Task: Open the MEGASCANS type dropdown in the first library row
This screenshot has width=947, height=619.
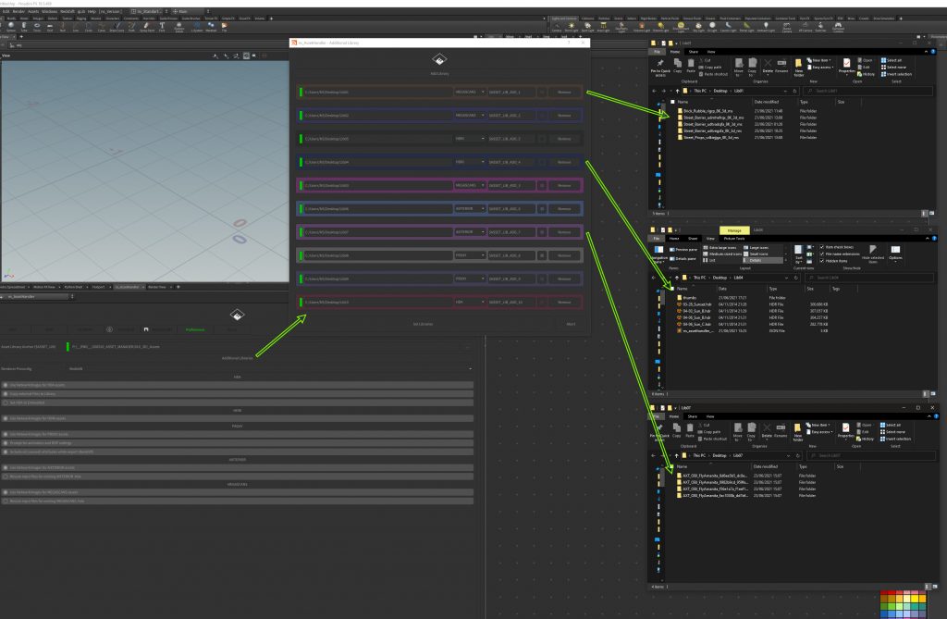Action: point(470,93)
